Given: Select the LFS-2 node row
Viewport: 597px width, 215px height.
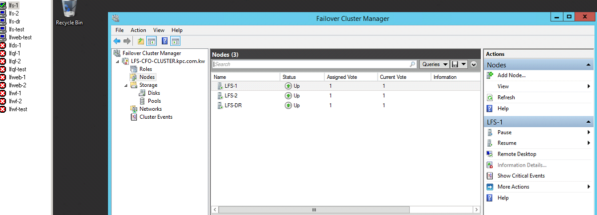Looking at the screenshot, I should pos(346,95).
